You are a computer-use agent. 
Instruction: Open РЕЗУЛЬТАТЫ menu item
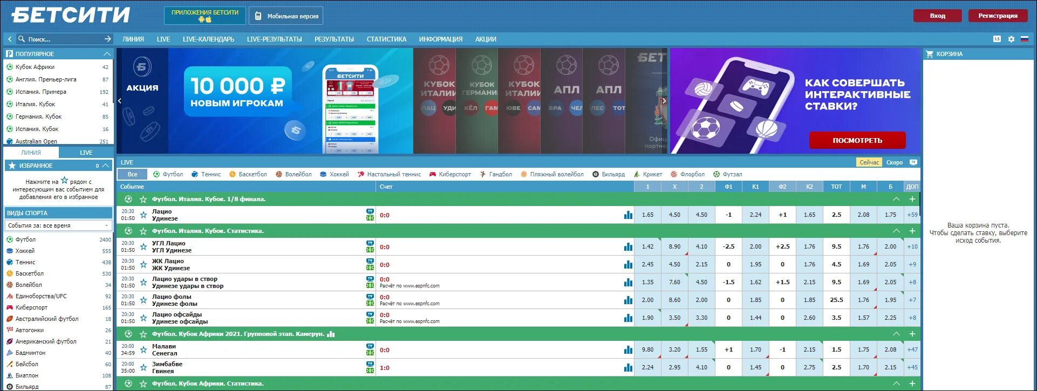tap(334, 39)
